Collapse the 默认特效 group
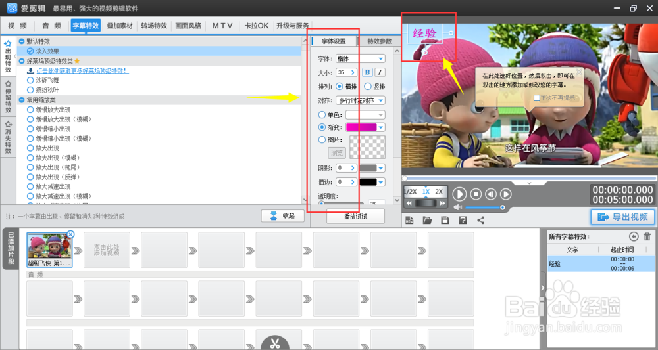 22,41
